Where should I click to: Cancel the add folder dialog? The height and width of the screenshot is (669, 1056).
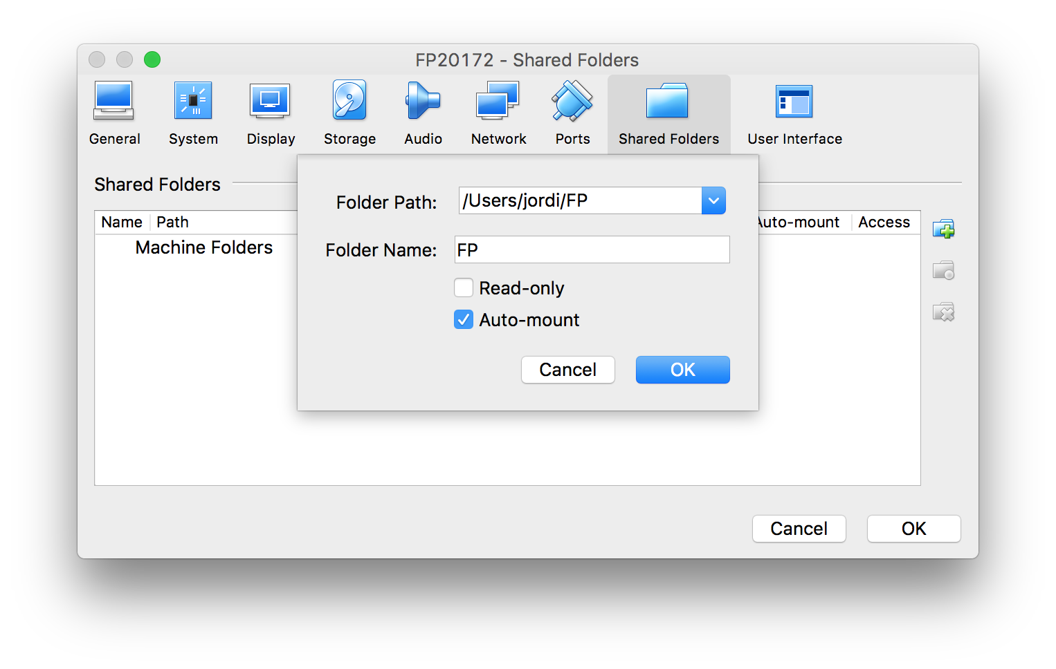tap(567, 370)
